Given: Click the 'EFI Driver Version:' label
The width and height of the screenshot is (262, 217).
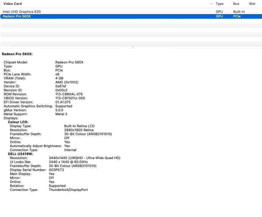Looking at the screenshot, I should 18,102.
